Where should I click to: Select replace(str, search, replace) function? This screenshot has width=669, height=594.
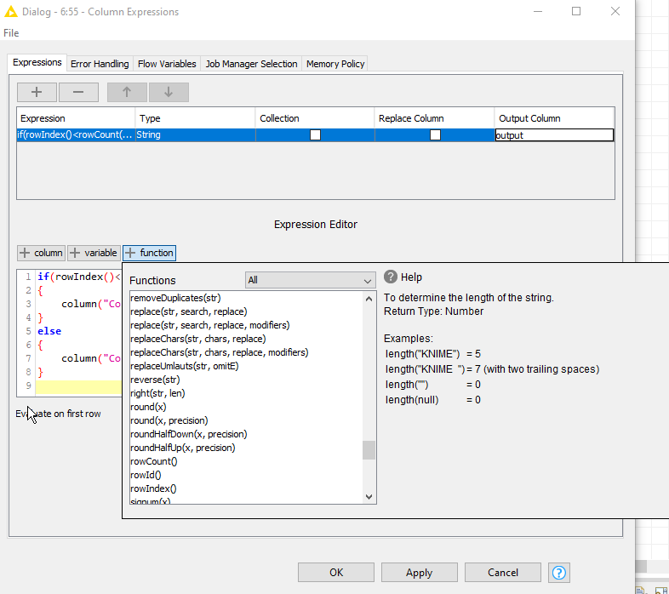point(246,311)
